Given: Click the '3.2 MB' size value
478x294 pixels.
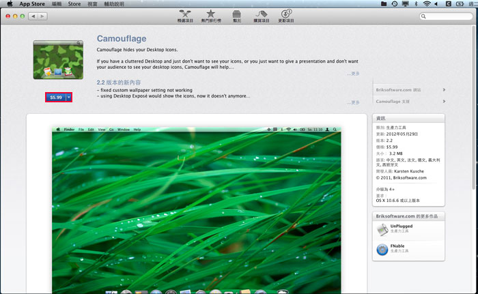Looking at the screenshot, I should 395,153.
